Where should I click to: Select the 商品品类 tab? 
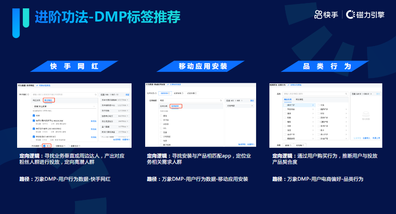288,100
